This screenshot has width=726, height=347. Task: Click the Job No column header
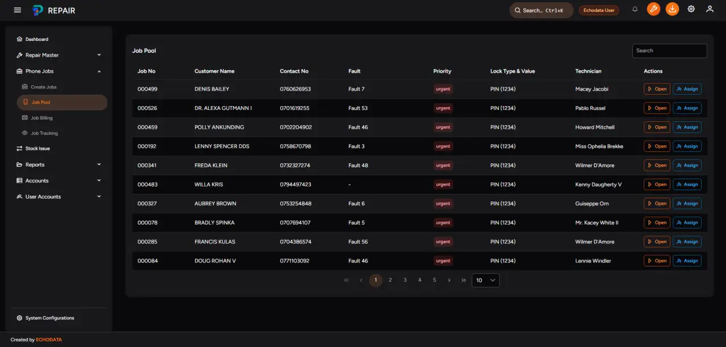click(146, 71)
